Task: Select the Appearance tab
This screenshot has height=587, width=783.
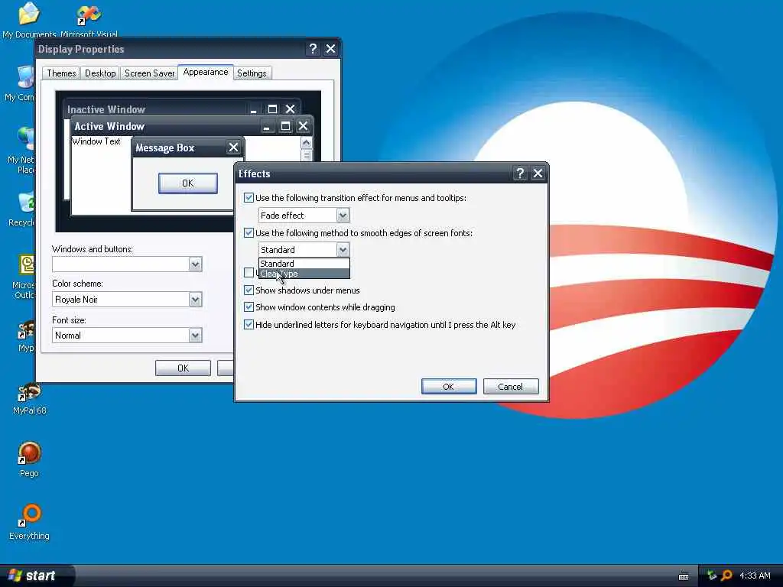Action: click(205, 72)
